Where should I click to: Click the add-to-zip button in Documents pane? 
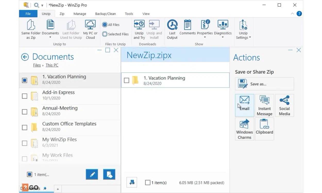pyautogui.click(x=109, y=174)
